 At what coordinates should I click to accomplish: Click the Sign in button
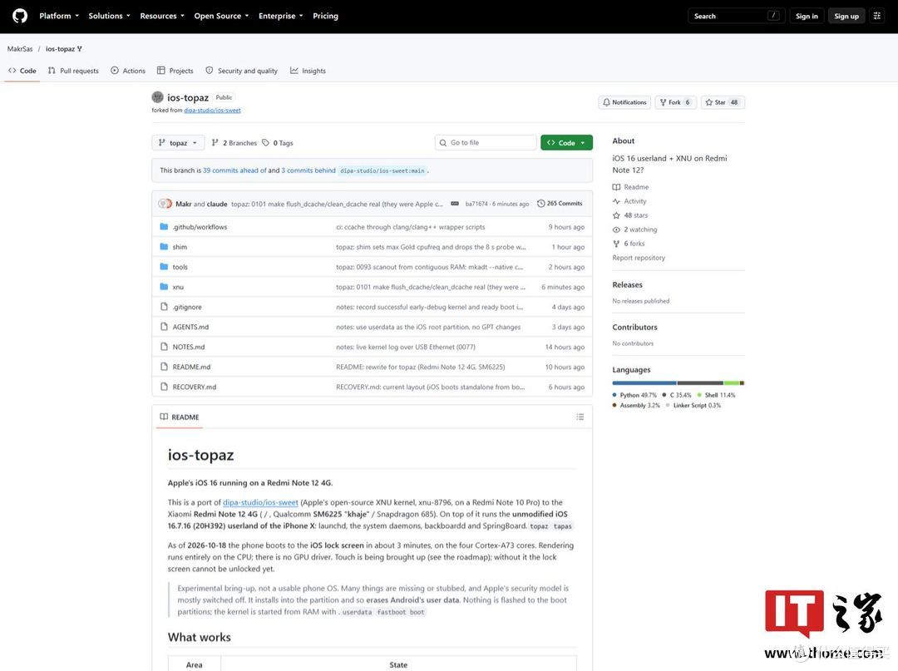(x=807, y=16)
